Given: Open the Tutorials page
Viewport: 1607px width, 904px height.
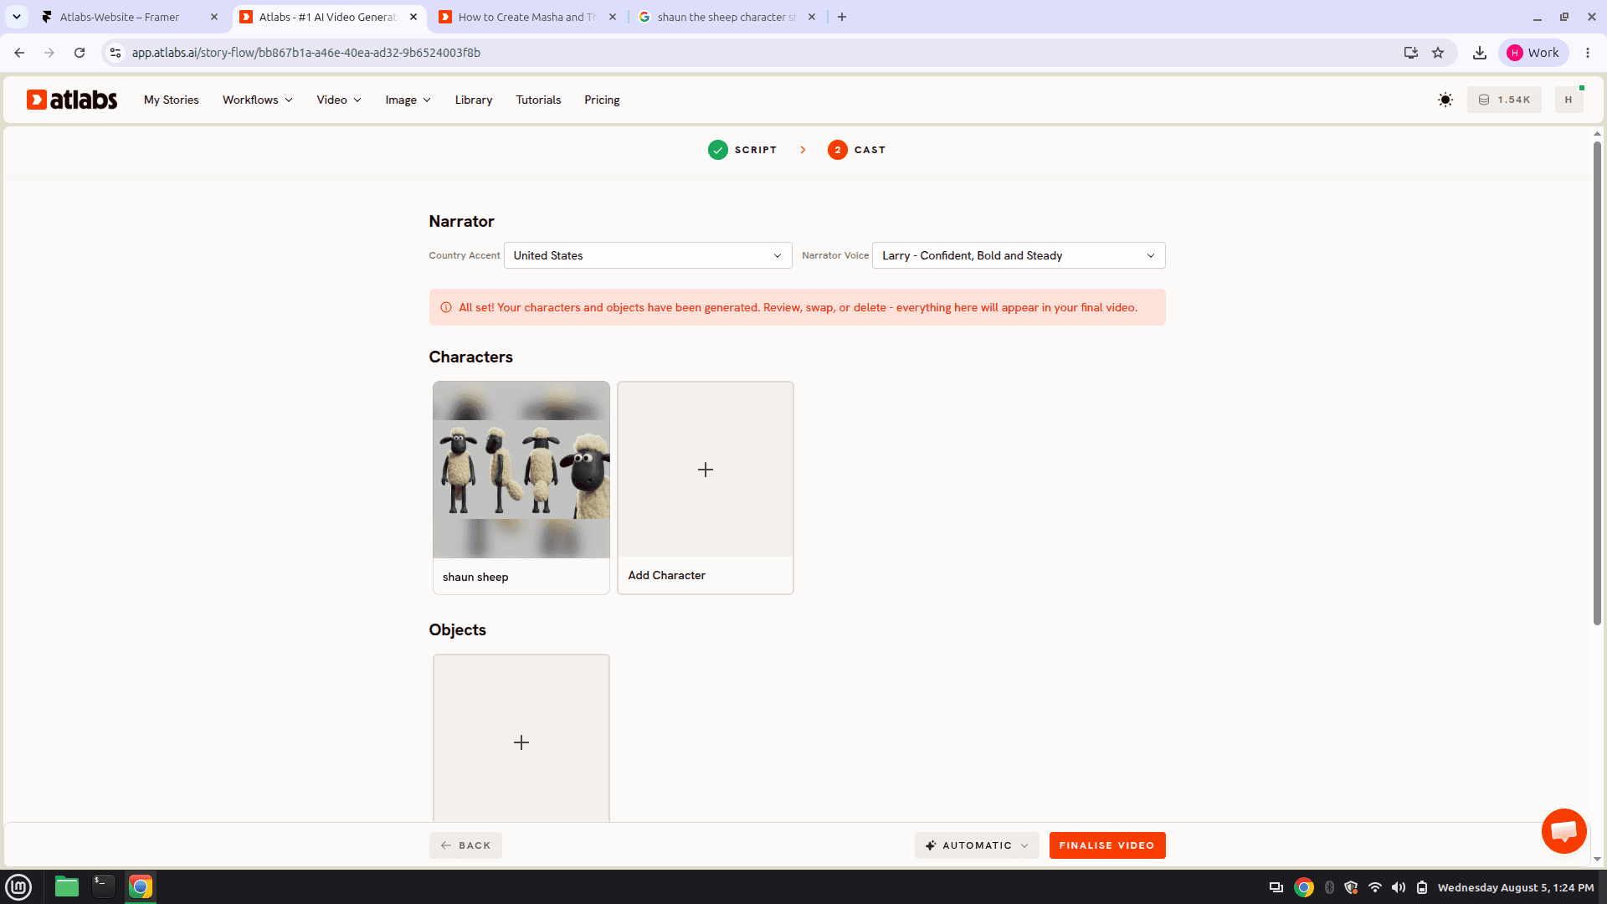Looking at the screenshot, I should click(538, 100).
